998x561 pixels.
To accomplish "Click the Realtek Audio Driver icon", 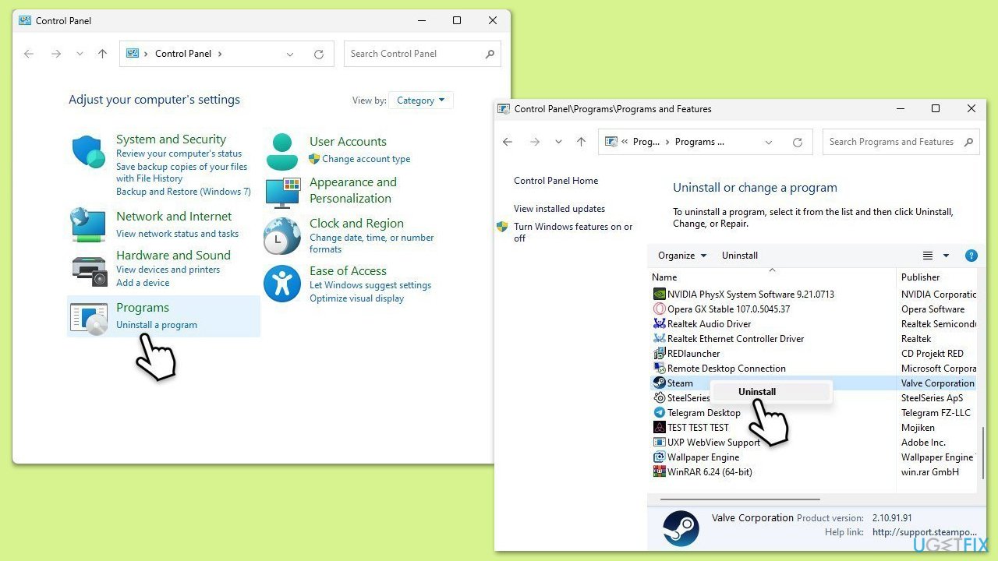I will pos(660,324).
